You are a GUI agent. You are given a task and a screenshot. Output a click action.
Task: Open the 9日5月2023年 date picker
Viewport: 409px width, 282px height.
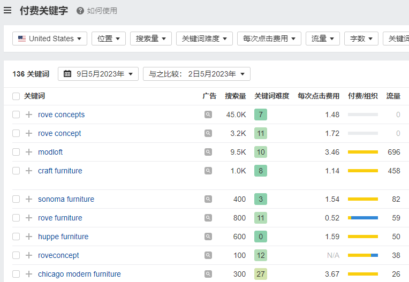point(98,74)
